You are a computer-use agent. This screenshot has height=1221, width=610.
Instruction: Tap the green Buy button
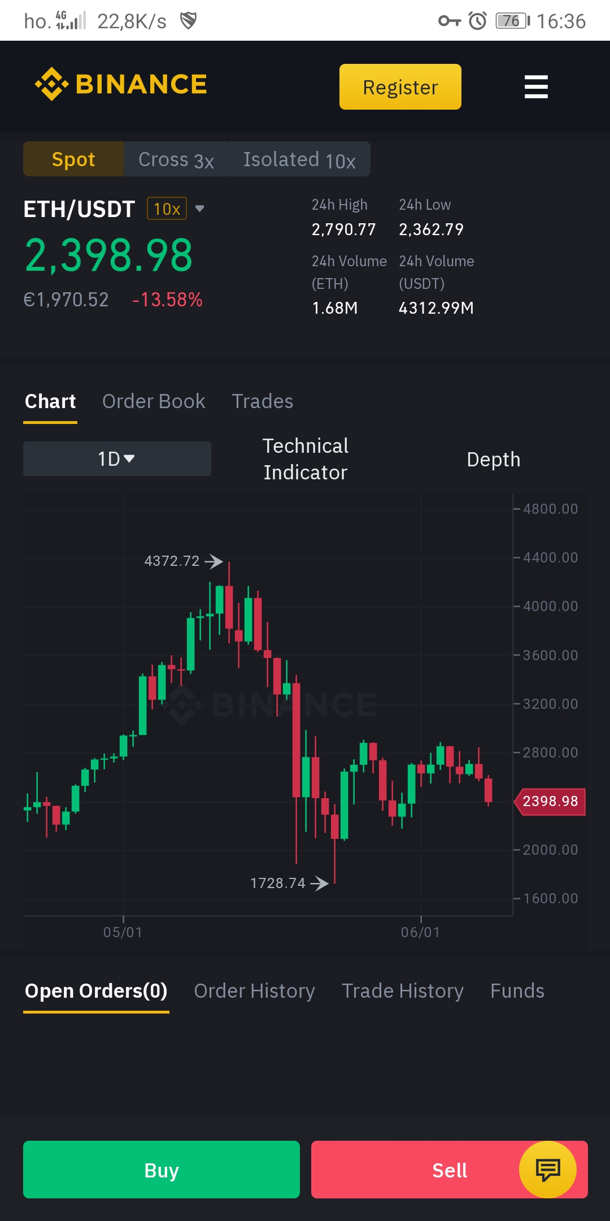(162, 1170)
